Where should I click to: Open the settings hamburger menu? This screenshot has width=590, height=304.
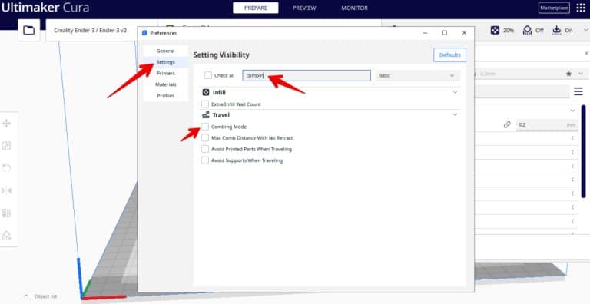click(578, 91)
